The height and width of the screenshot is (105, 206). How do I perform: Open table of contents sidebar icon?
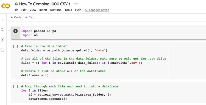coord(2,20)
